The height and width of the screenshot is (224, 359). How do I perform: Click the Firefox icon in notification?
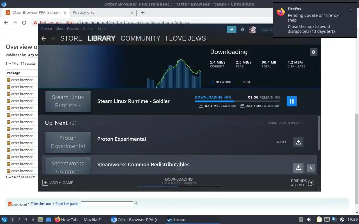point(281,12)
